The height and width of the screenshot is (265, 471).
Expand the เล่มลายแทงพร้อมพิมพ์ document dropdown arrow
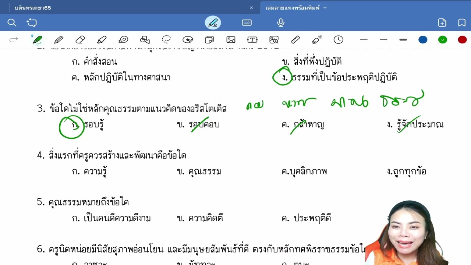click(x=325, y=8)
